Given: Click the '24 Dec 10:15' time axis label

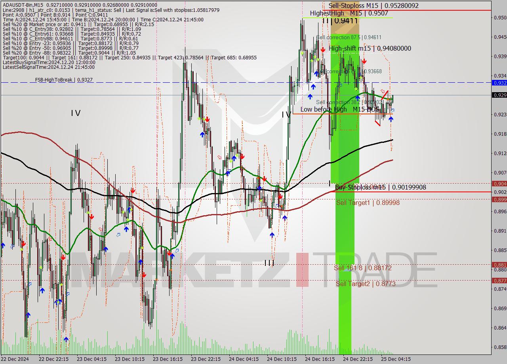Looking at the screenshot, I should (x=282, y=359).
